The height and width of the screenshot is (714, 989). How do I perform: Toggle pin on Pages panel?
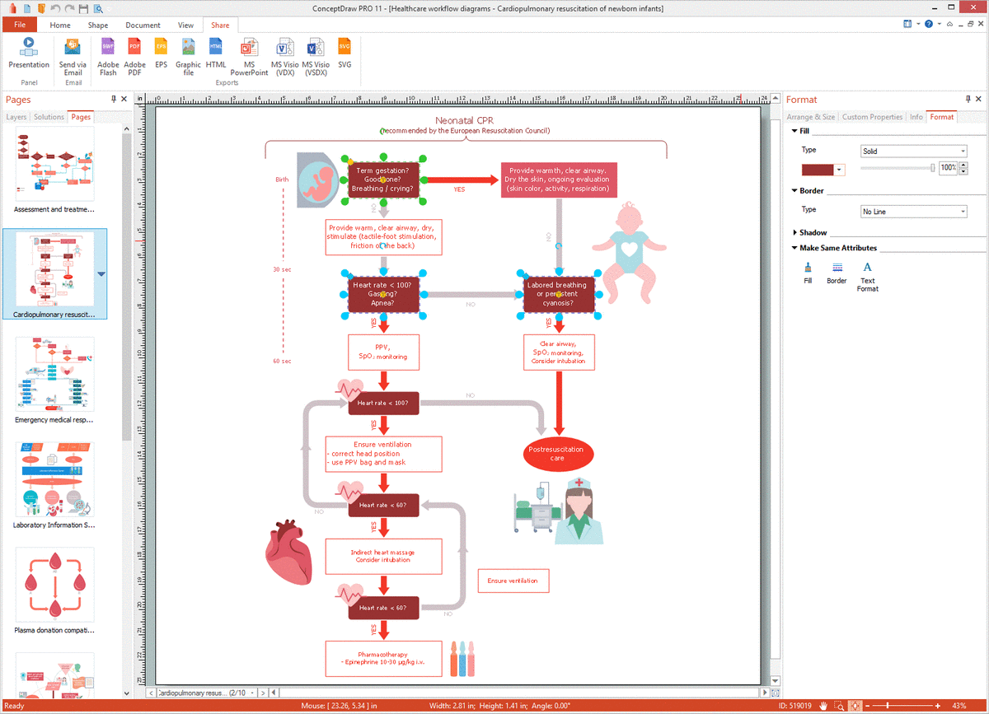(x=114, y=100)
